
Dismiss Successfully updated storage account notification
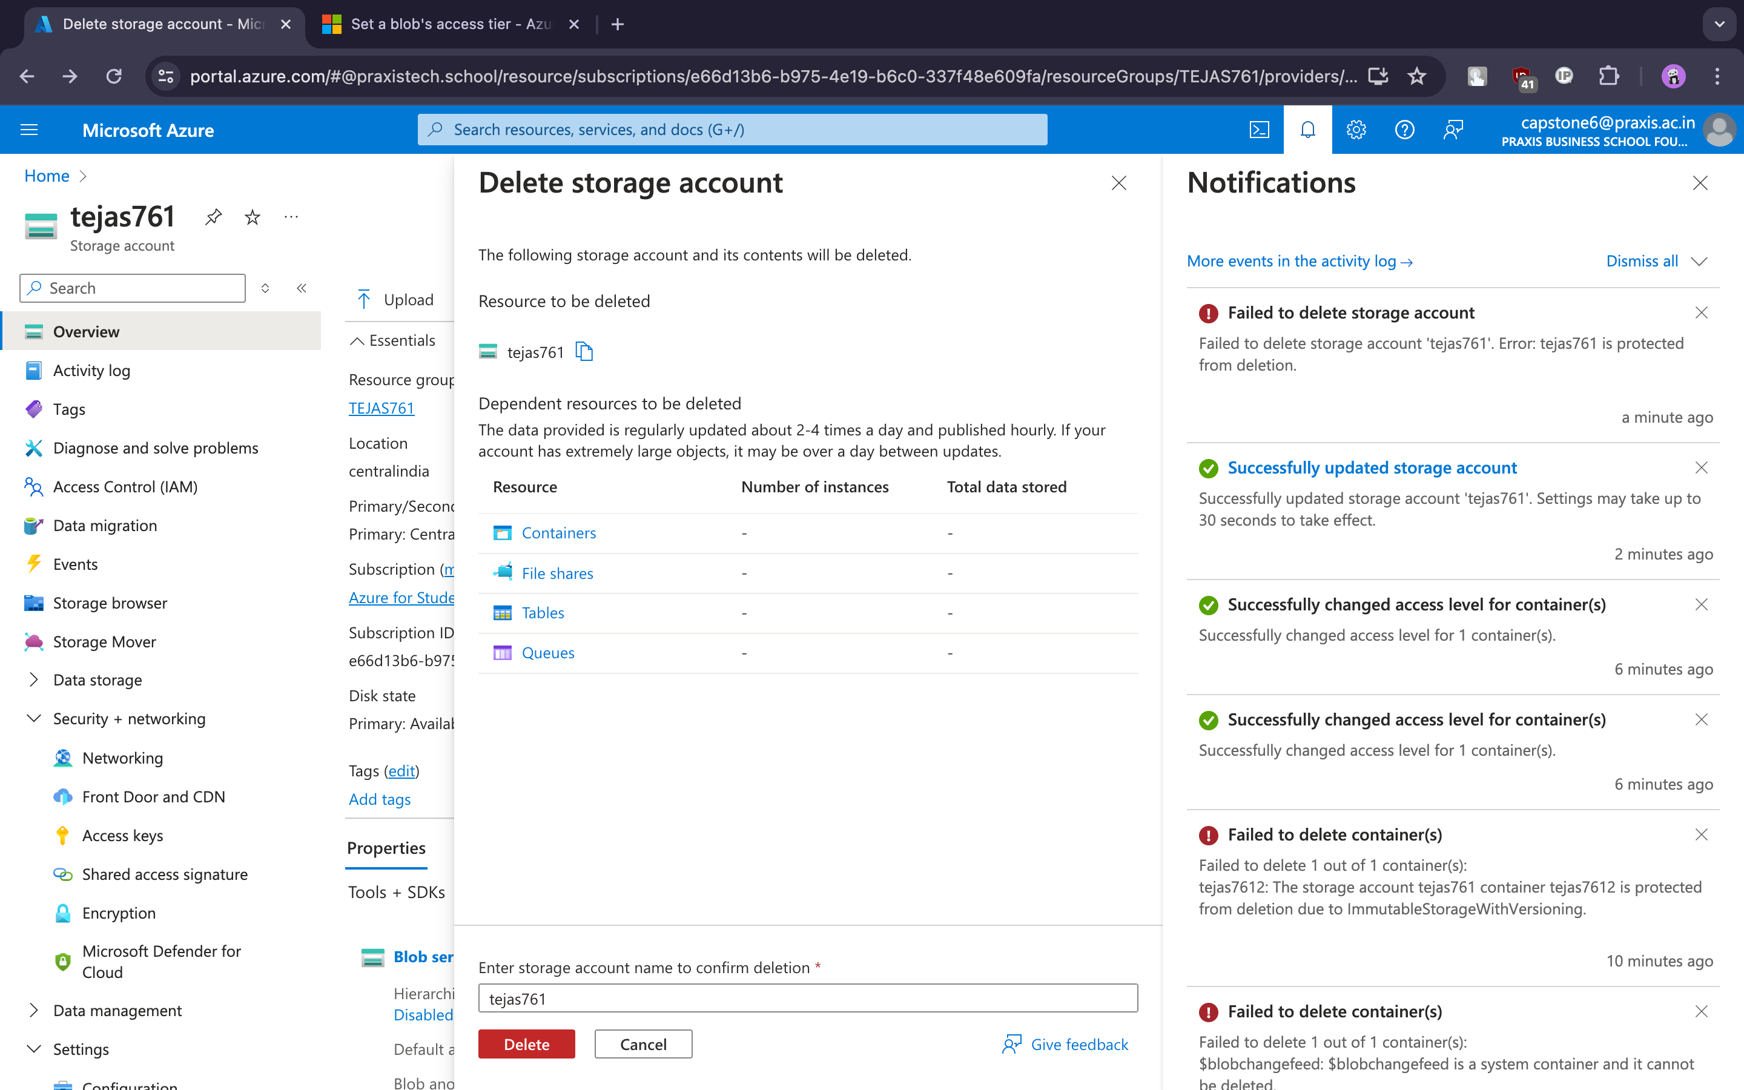1702,468
